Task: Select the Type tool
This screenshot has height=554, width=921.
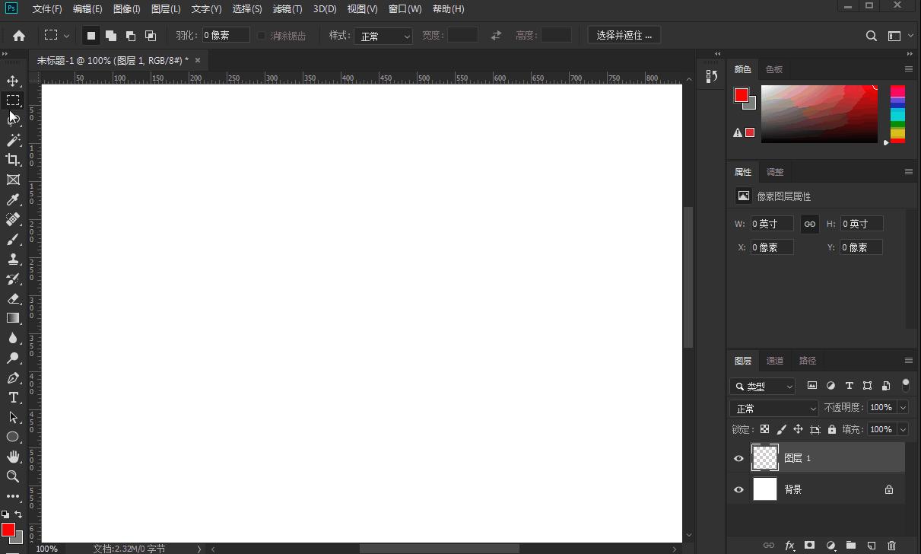Action: coord(12,397)
